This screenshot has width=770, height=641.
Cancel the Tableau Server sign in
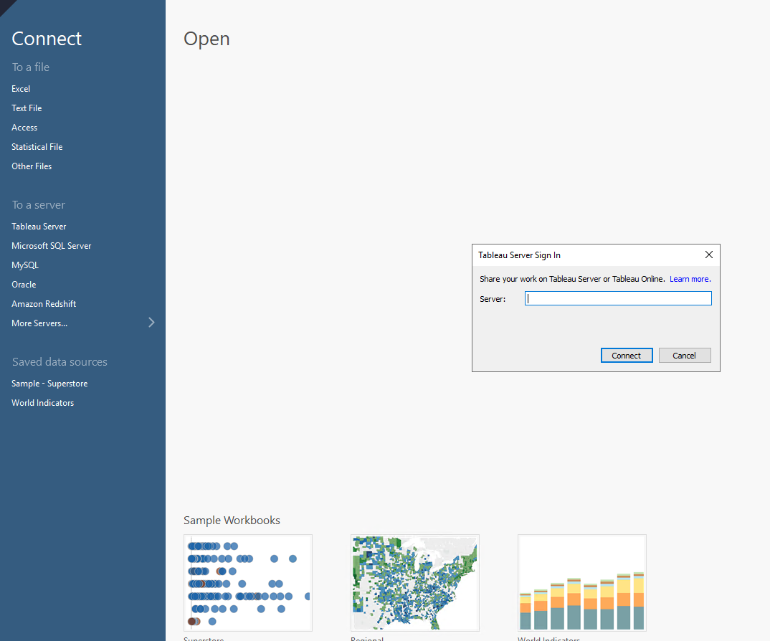point(685,355)
